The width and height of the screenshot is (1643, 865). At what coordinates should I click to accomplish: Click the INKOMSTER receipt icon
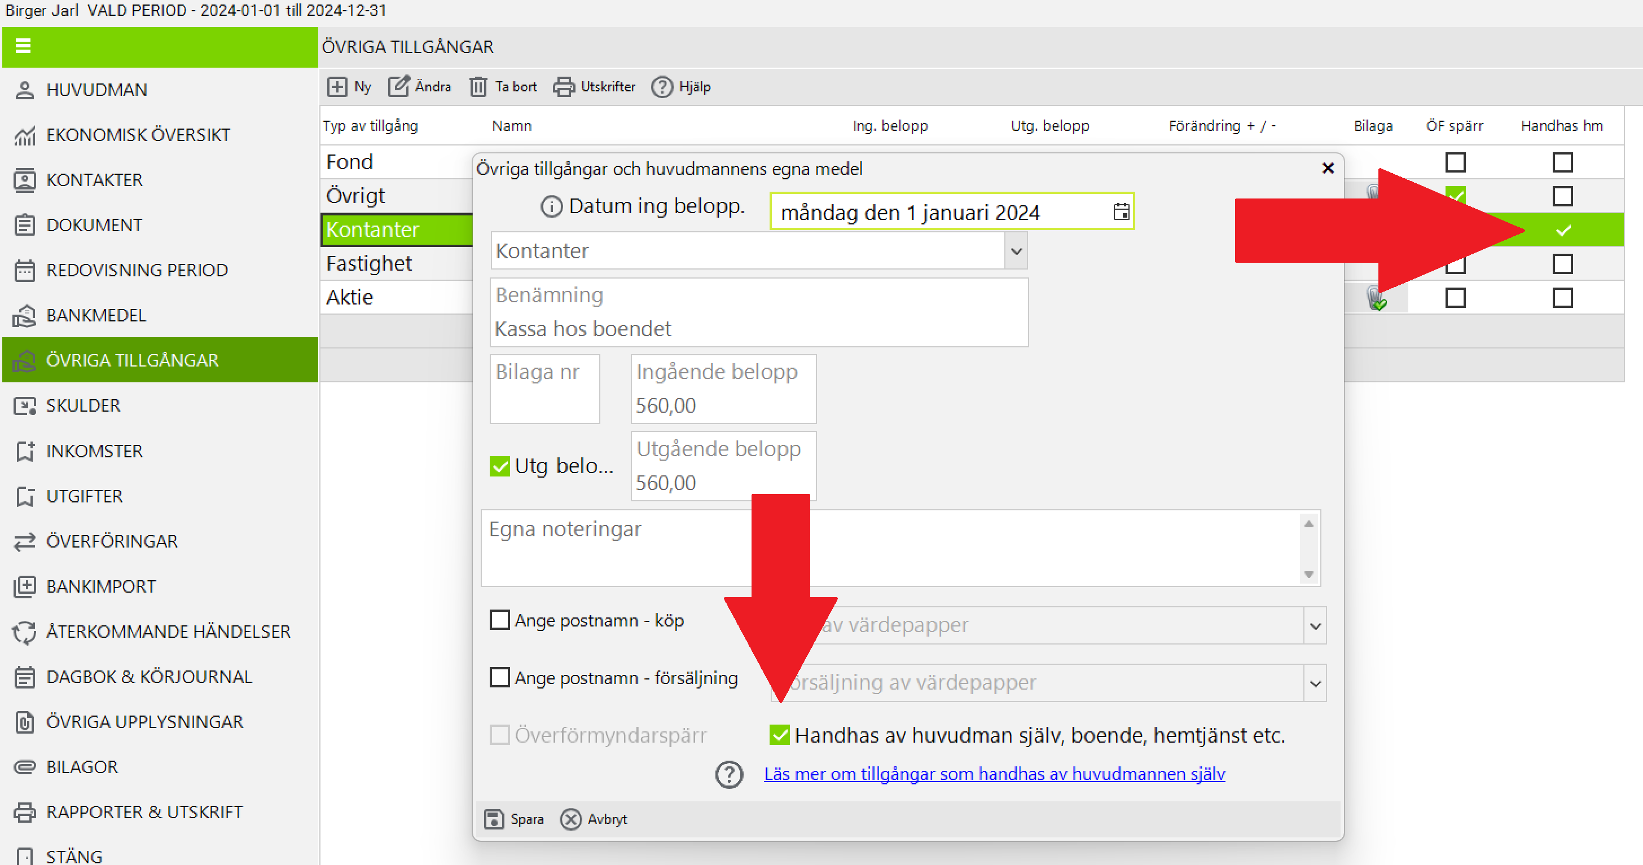pyautogui.click(x=24, y=451)
